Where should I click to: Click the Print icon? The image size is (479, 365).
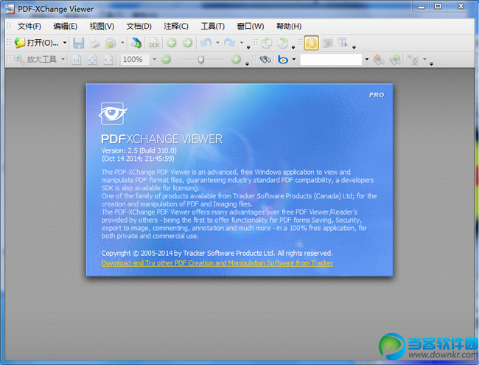pyautogui.click(x=94, y=43)
